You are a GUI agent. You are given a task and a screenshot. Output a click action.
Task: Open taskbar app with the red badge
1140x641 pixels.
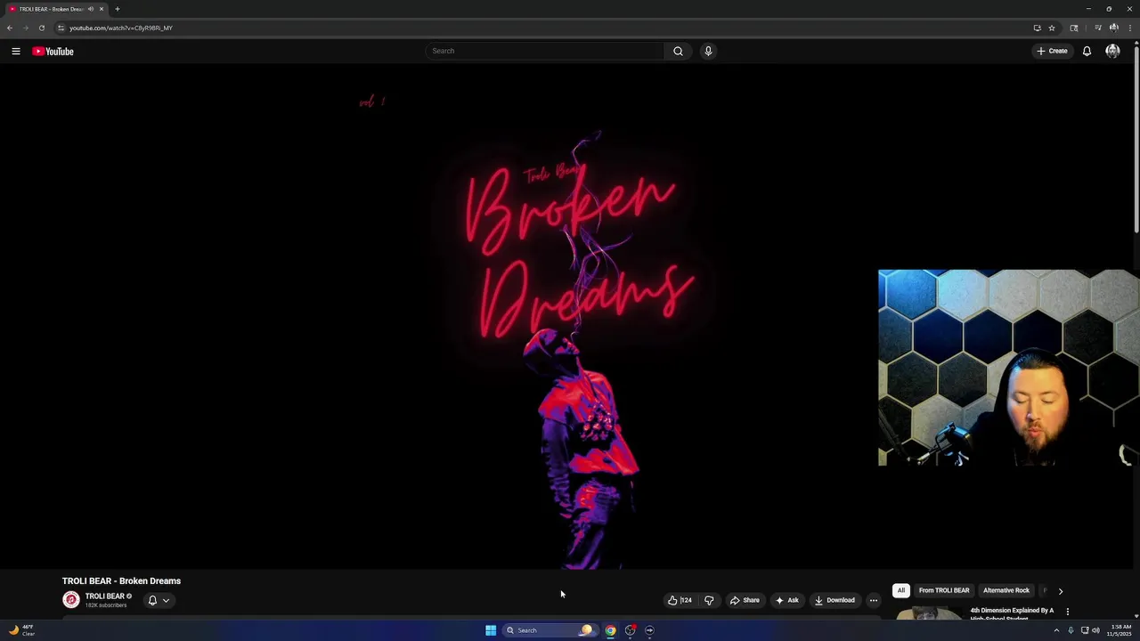pos(630,630)
